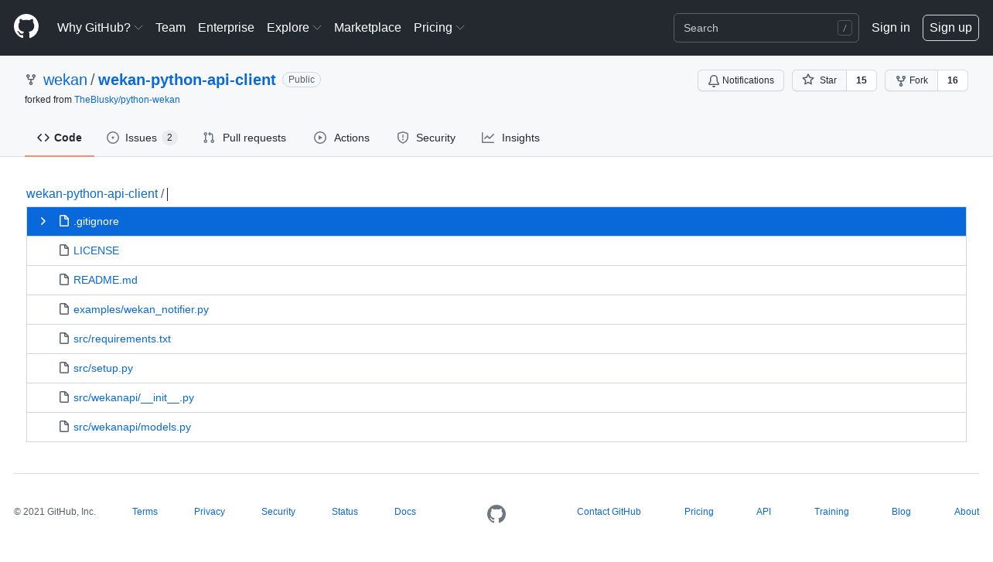Open the API footer link
Image resolution: width=993 pixels, height=562 pixels.
click(763, 512)
